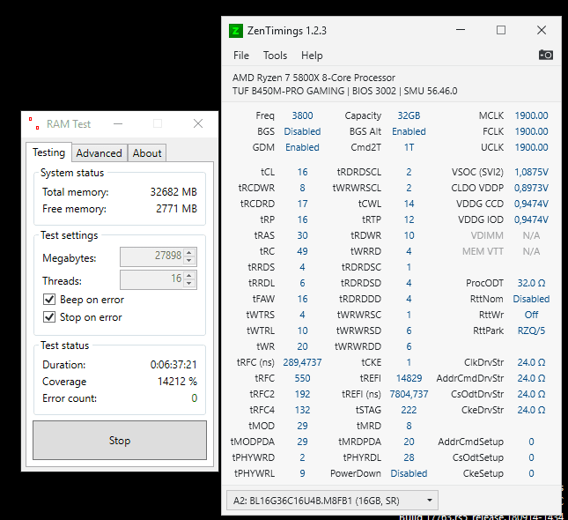The height and width of the screenshot is (520, 568).
Task: Click the tCWL value 14
Action: coord(409,204)
